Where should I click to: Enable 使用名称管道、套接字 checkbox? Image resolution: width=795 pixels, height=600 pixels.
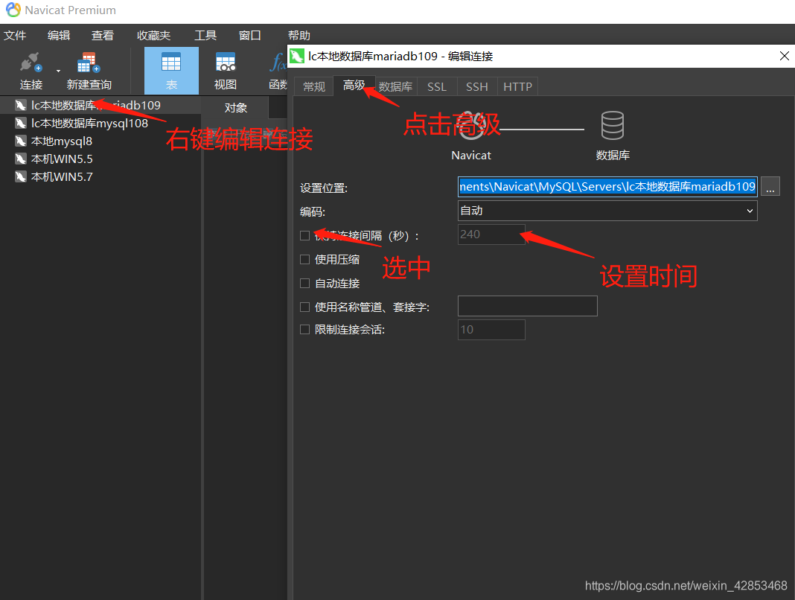304,307
